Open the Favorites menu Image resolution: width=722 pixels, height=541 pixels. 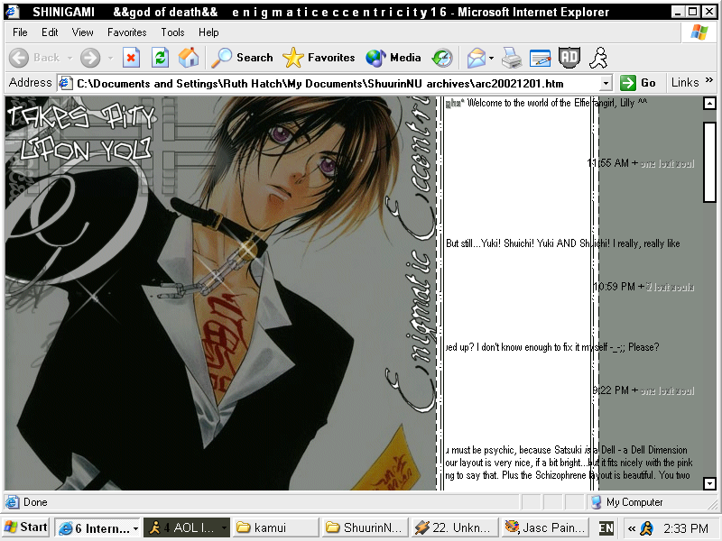click(127, 32)
